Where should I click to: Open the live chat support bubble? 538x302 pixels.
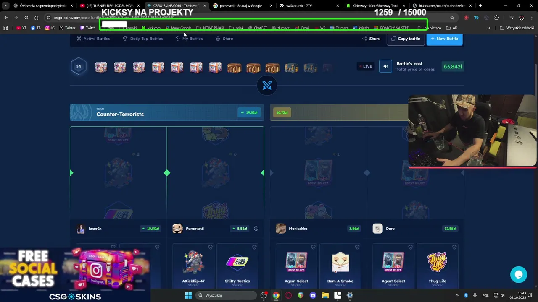pyautogui.click(x=518, y=274)
